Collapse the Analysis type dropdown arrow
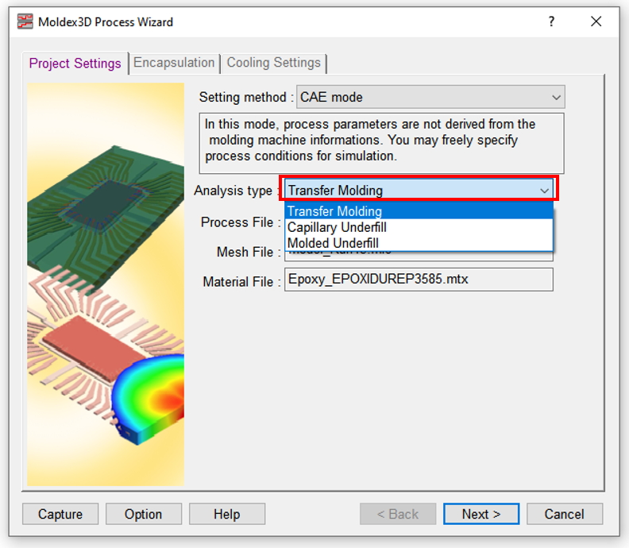 pos(544,191)
